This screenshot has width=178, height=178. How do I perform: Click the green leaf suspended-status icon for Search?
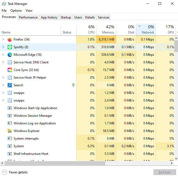[73, 85]
